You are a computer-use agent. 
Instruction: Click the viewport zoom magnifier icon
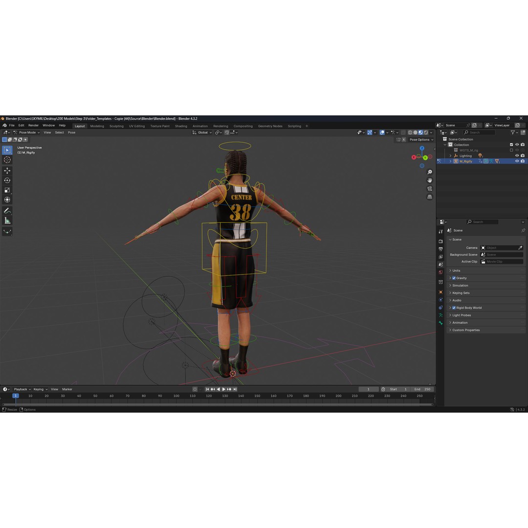430,172
